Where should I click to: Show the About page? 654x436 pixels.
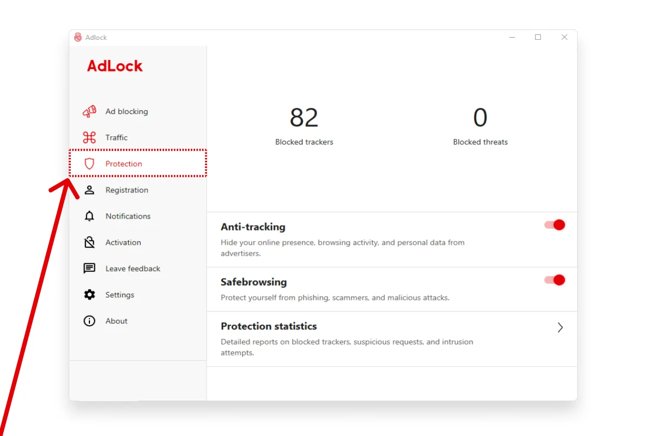(138, 320)
